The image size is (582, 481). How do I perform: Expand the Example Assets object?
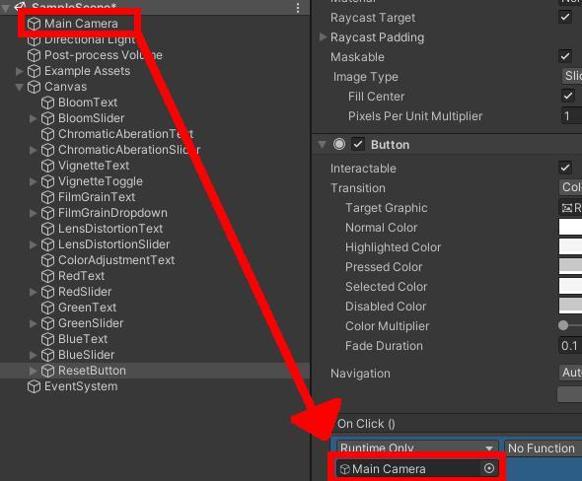point(20,71)
